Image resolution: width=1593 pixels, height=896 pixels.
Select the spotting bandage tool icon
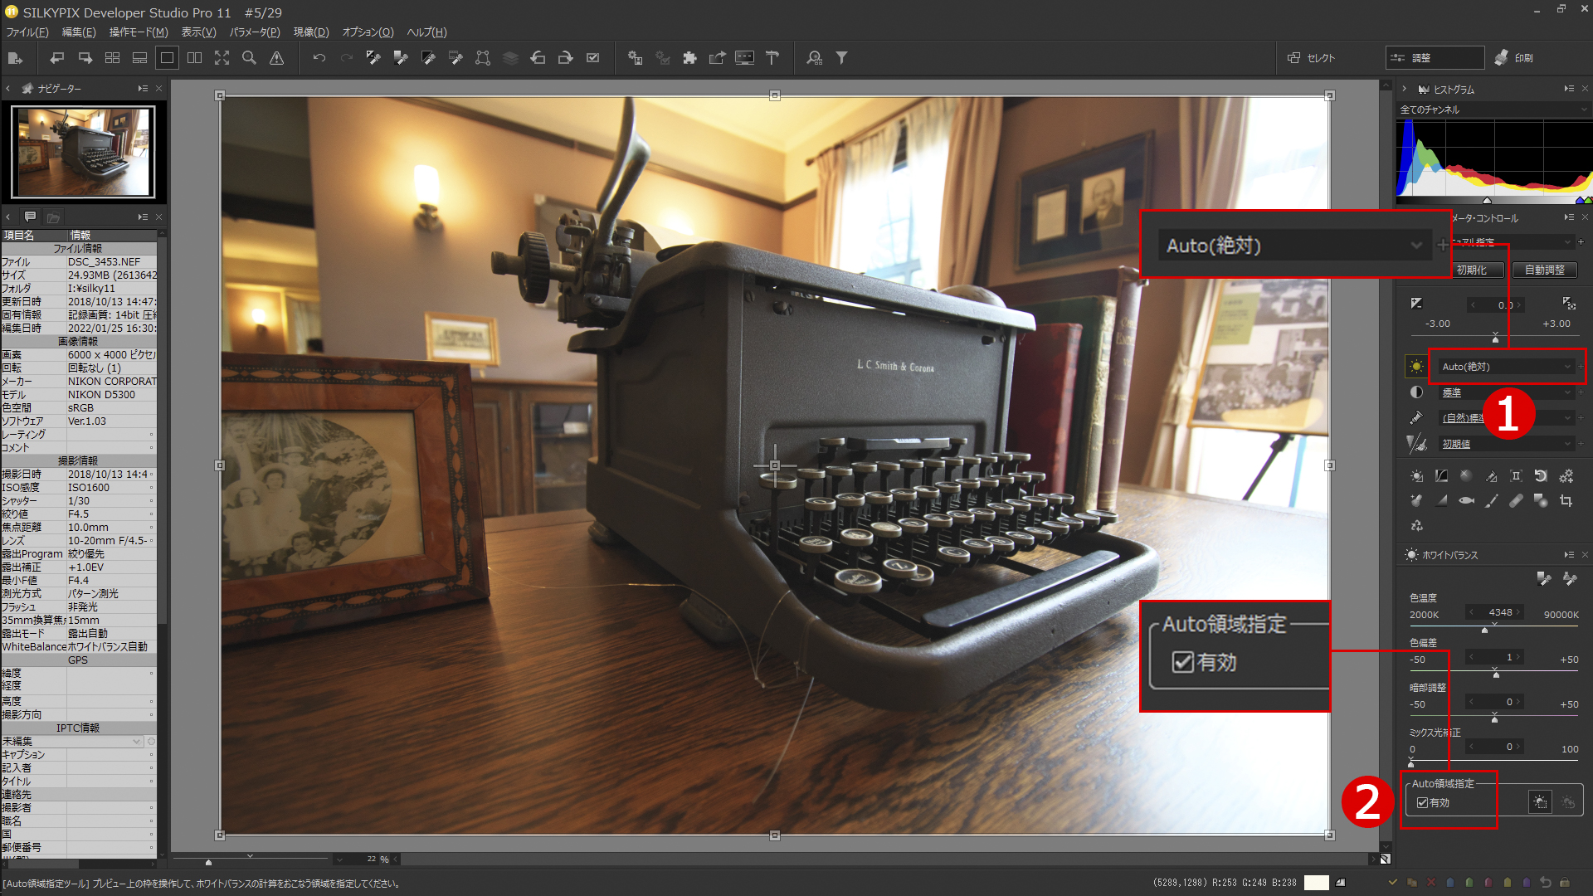point(1516,501)
